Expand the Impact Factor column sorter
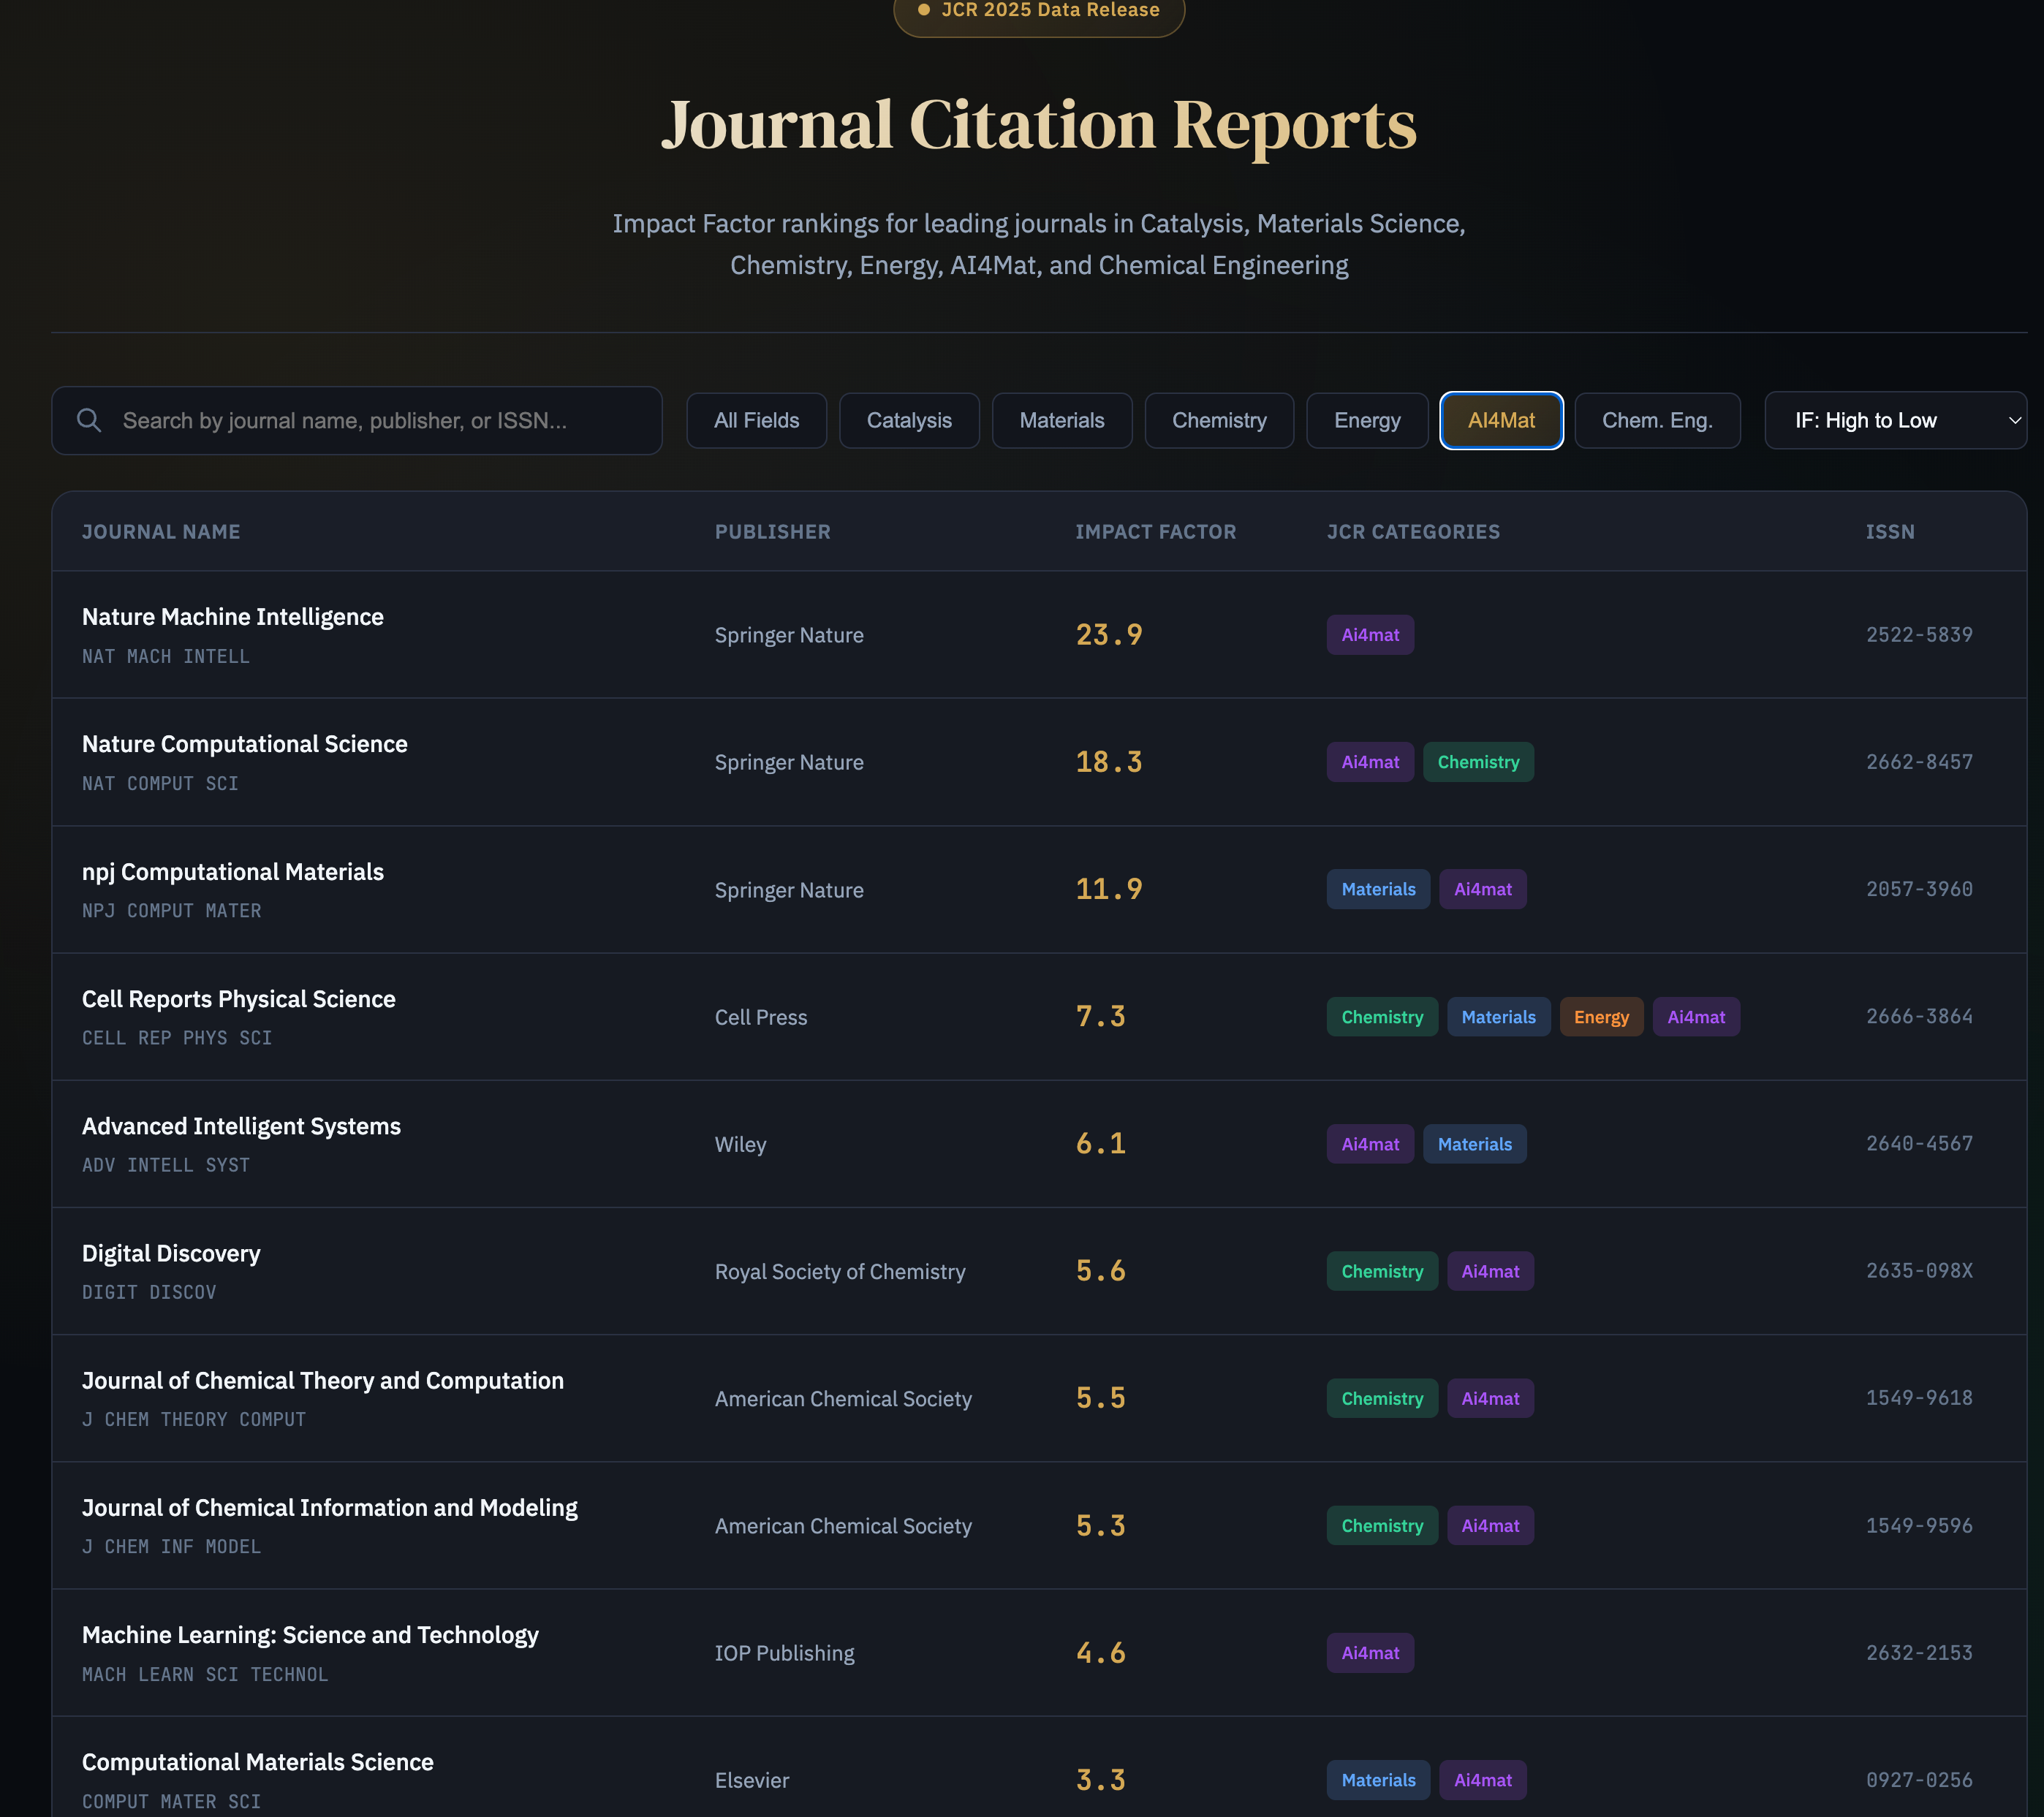The image size is (2044, 1817). pos(1156,531)
